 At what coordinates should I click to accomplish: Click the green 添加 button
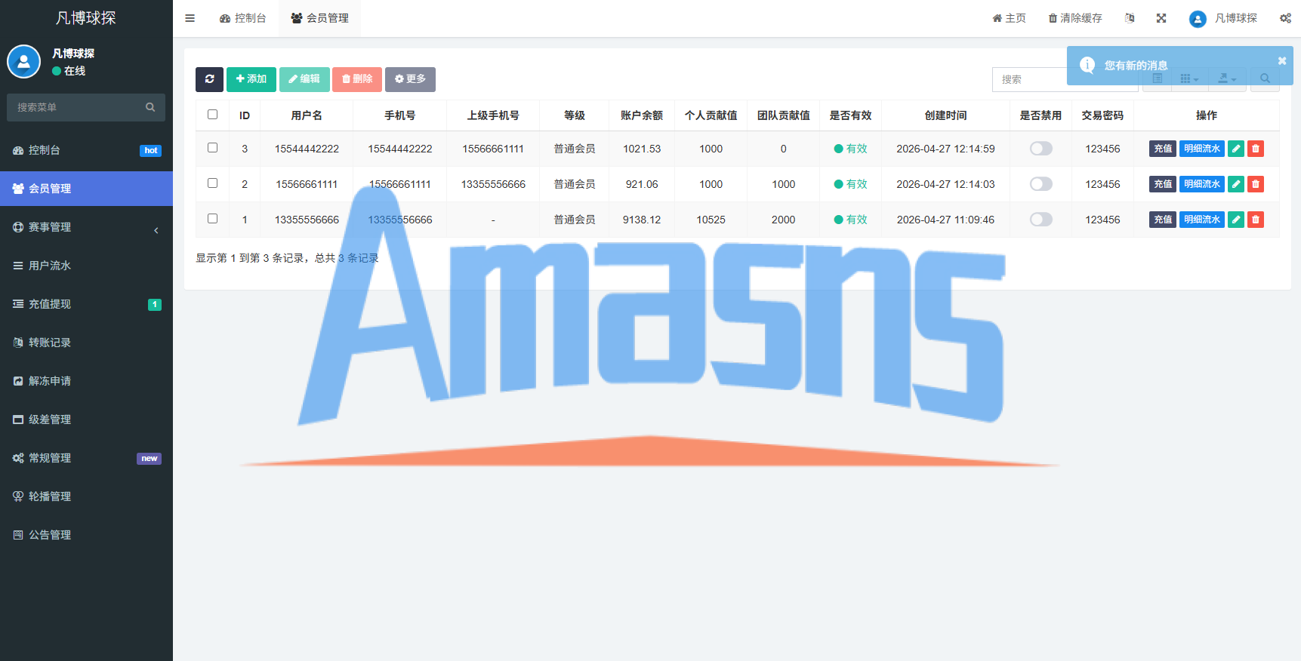[x=251, y=79]
